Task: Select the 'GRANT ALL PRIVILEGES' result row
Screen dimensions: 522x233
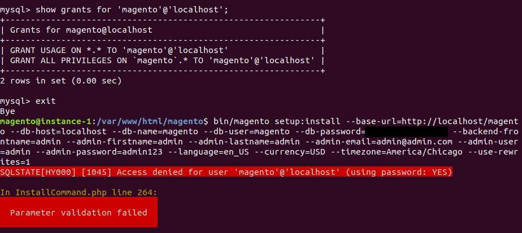Action: 162,60
